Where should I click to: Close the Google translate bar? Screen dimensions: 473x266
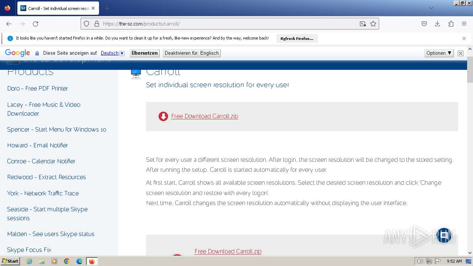click(x=460, y=53)
